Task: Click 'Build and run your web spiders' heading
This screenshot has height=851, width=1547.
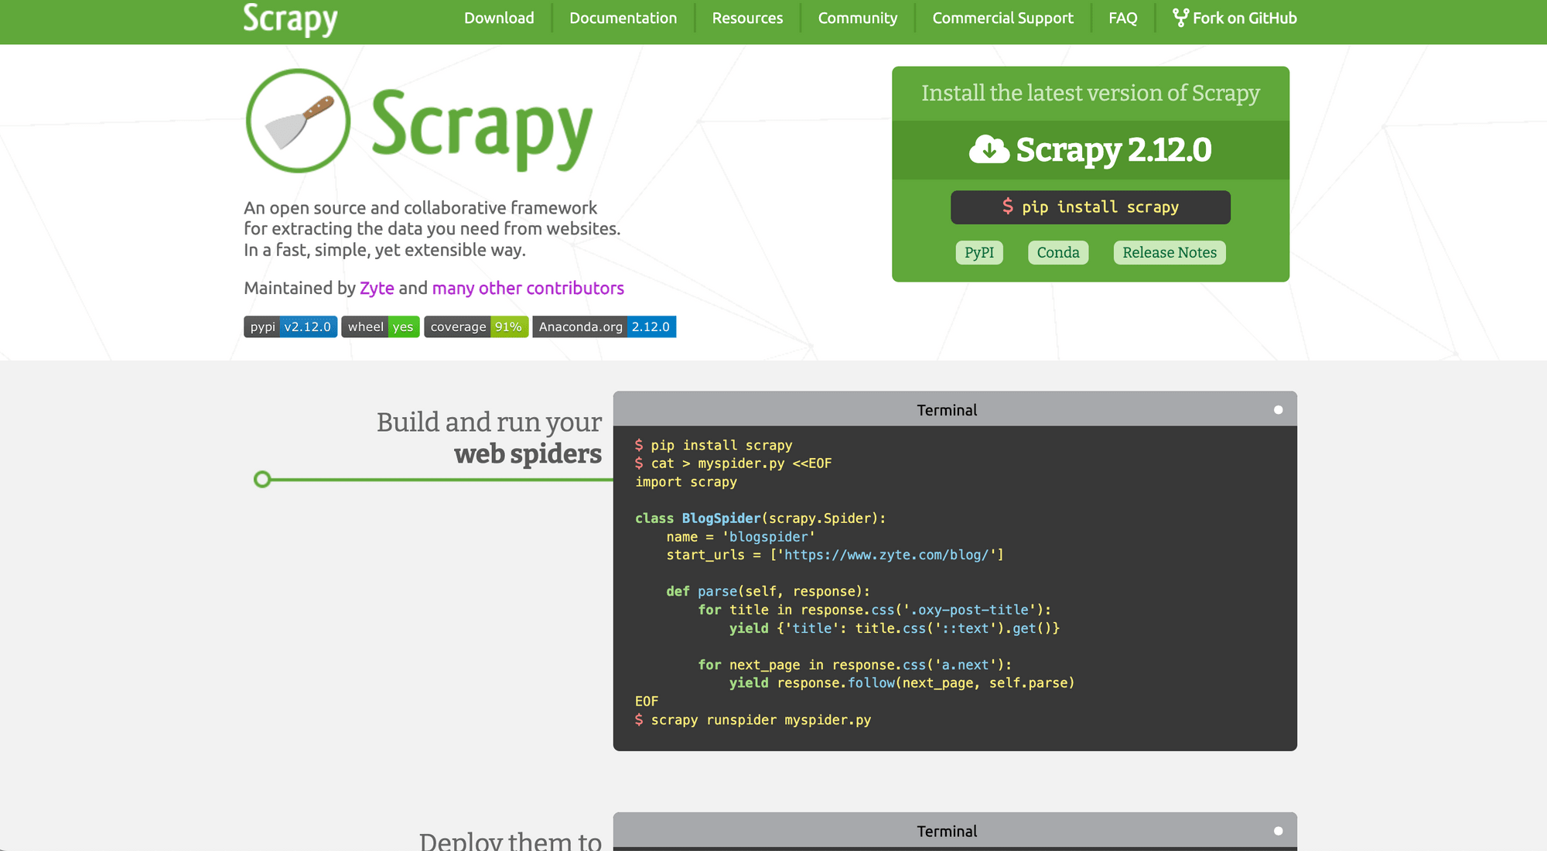Action: [x=489, y=438]
